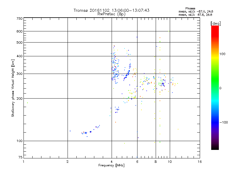Click the y-axis label '400'
This screenshot has height=176, width=235.
point(19,56)
